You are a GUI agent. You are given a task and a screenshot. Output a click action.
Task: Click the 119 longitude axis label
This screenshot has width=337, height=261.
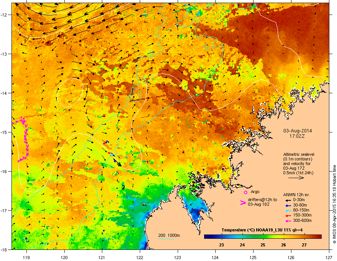pyautogui.click(x=26, y=257)
